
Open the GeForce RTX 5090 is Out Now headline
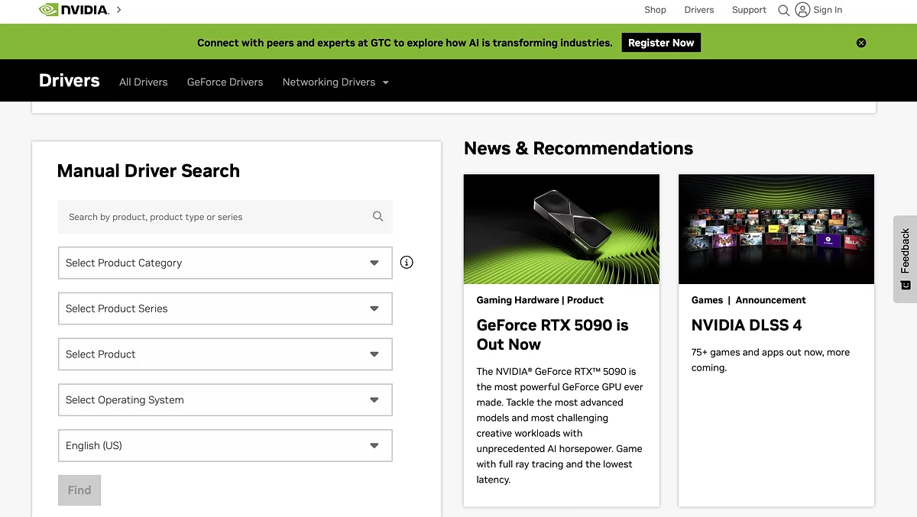[552, 334]
